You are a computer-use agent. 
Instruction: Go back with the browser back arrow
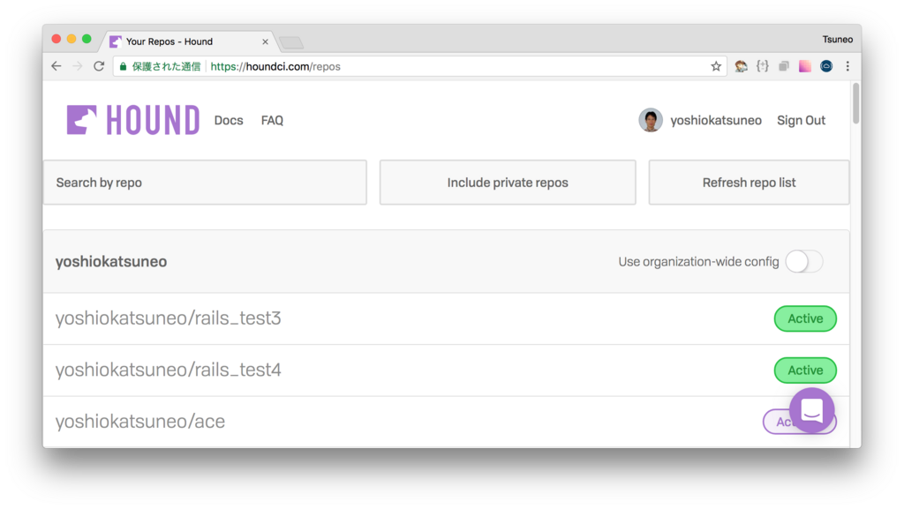coord(56,66)
